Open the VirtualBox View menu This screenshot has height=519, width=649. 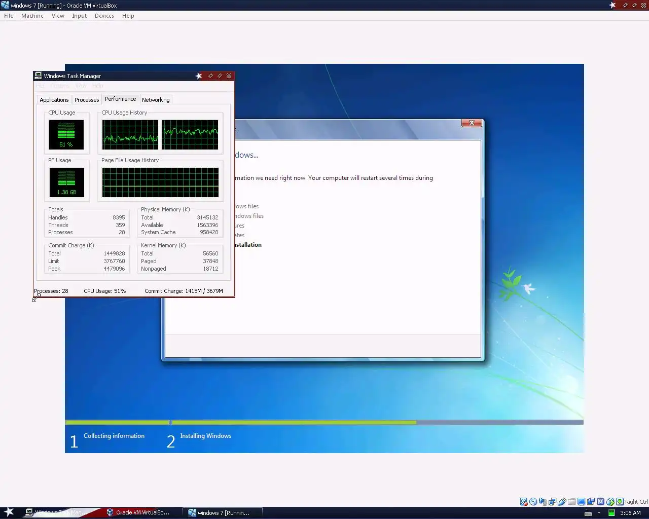tap(58, 16)
